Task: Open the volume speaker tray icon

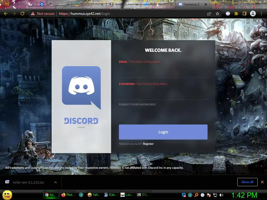Action: tap(221, 195)
